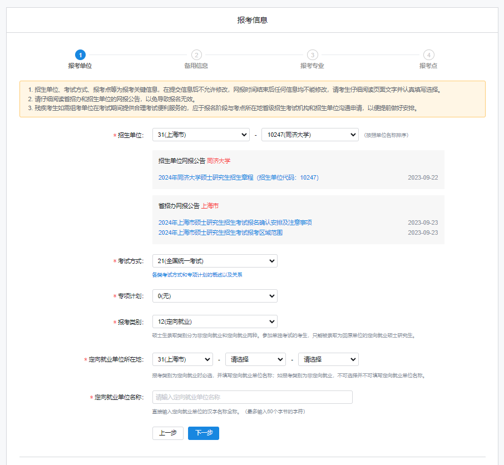Image resolution: width=504 pixels, height=465 pixels.
Task: Click step 4 circle 报考点
Action: 428,55
